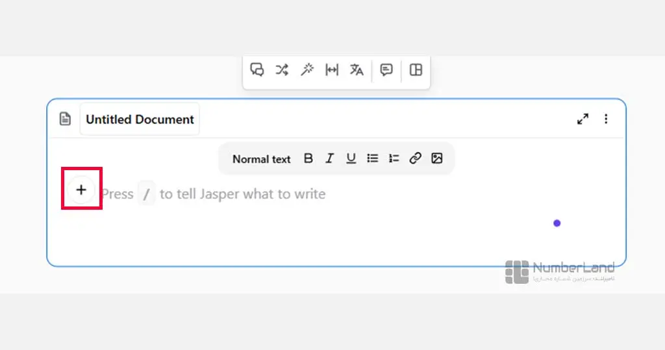Image resolution: width=665 pixels, height=350 pixels.
Task: Insert a bulleted list
Action: pyautogui.click(x=372, y=158)
